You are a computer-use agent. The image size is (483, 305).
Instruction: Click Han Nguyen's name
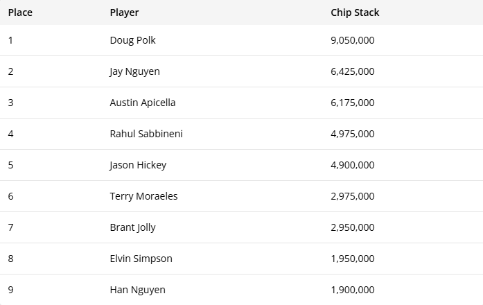[138, 290]
